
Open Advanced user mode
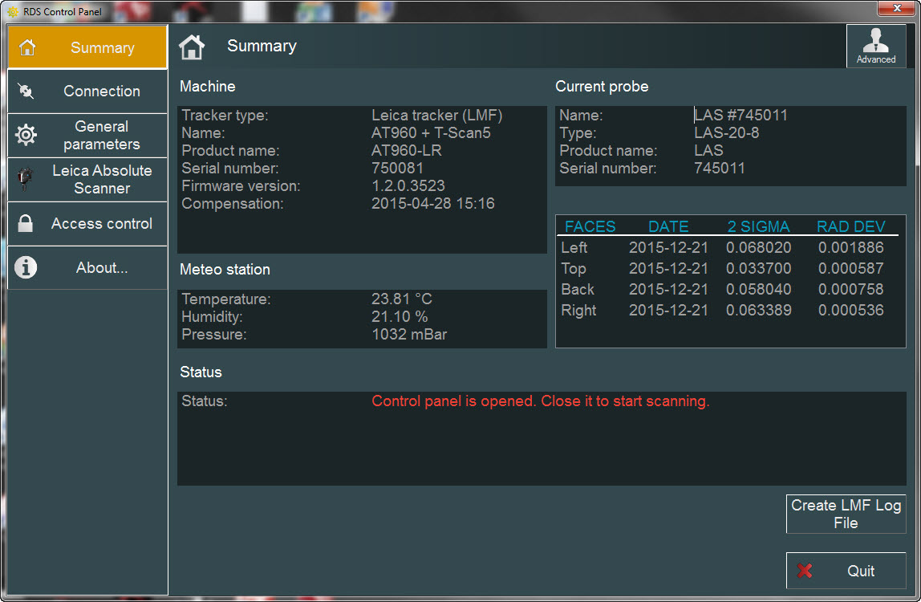876,46
